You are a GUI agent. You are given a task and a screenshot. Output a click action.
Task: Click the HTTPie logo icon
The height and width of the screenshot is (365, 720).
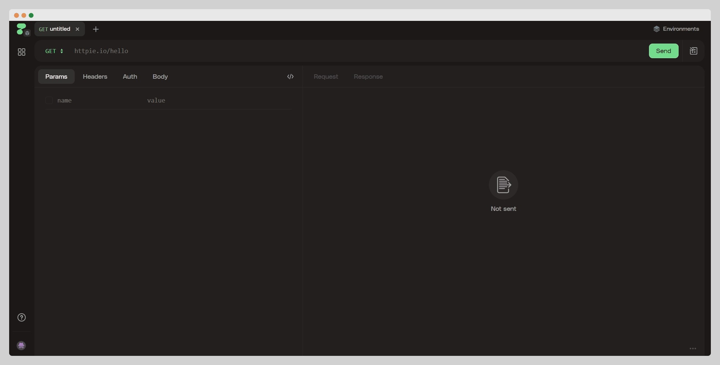22,29
